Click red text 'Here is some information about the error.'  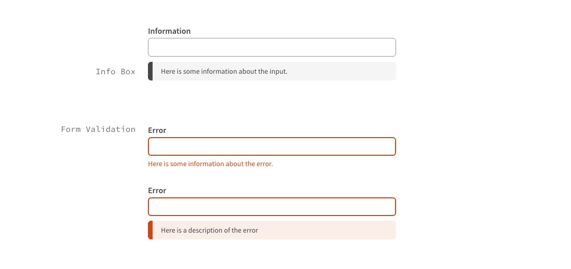coord(210,164)
